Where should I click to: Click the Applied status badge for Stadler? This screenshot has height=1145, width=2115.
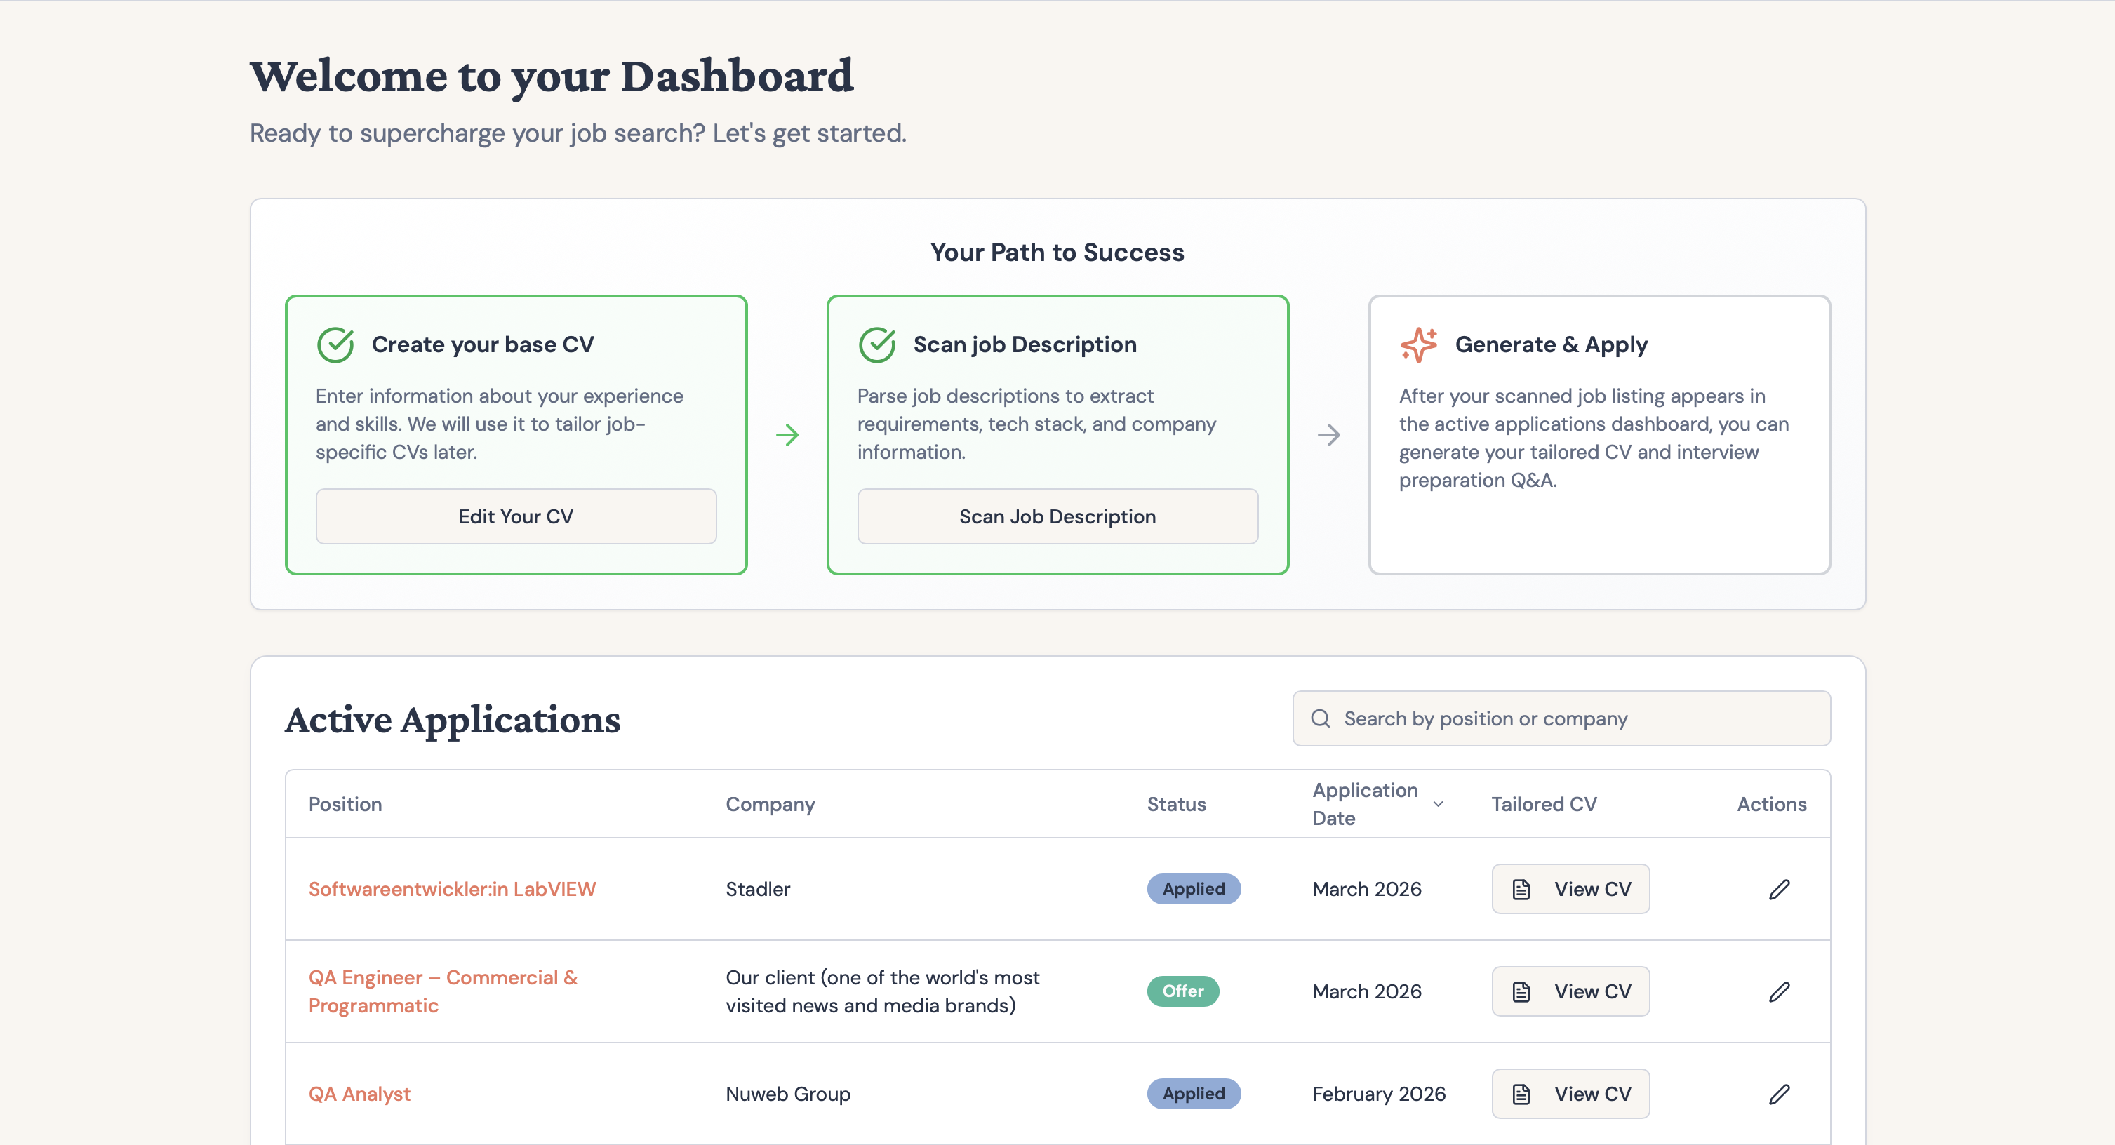pos(1194,889)
